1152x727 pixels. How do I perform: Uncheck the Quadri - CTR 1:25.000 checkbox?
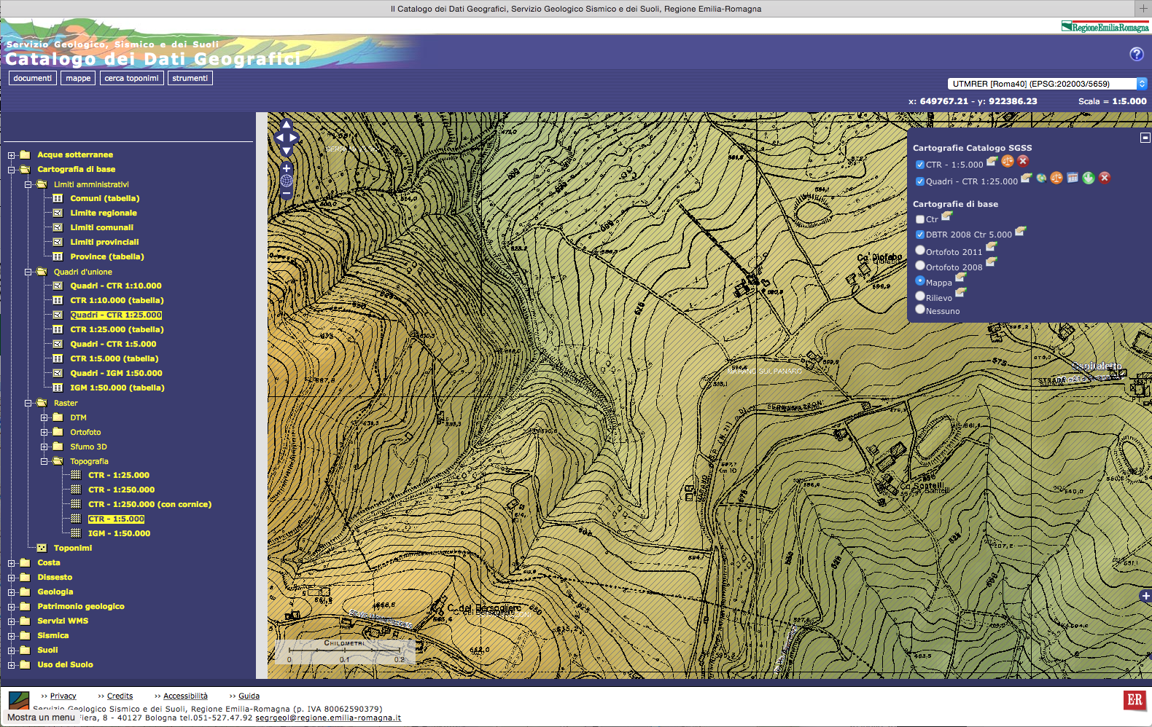(920, 181)
